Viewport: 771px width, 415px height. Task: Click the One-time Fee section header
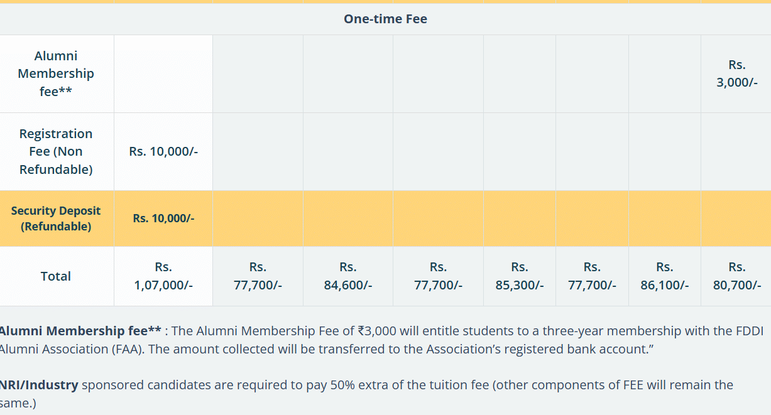(385, 19)
